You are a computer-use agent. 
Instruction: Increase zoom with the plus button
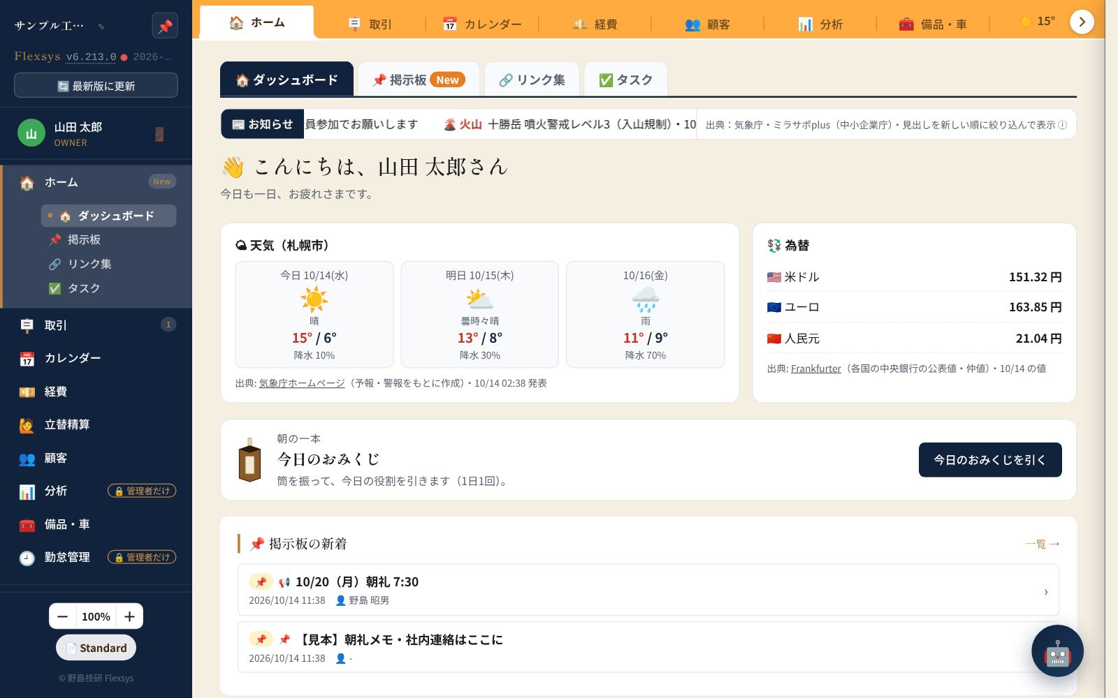[x=130, y=616]
